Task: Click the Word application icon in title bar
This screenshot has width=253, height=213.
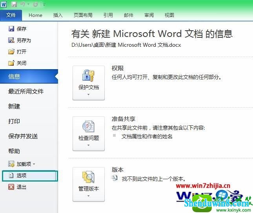Action: click(x=4, y=4)
